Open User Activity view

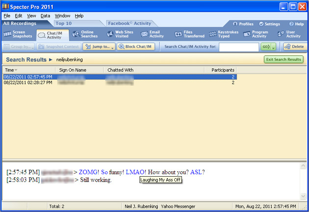[x=289, y=34]
